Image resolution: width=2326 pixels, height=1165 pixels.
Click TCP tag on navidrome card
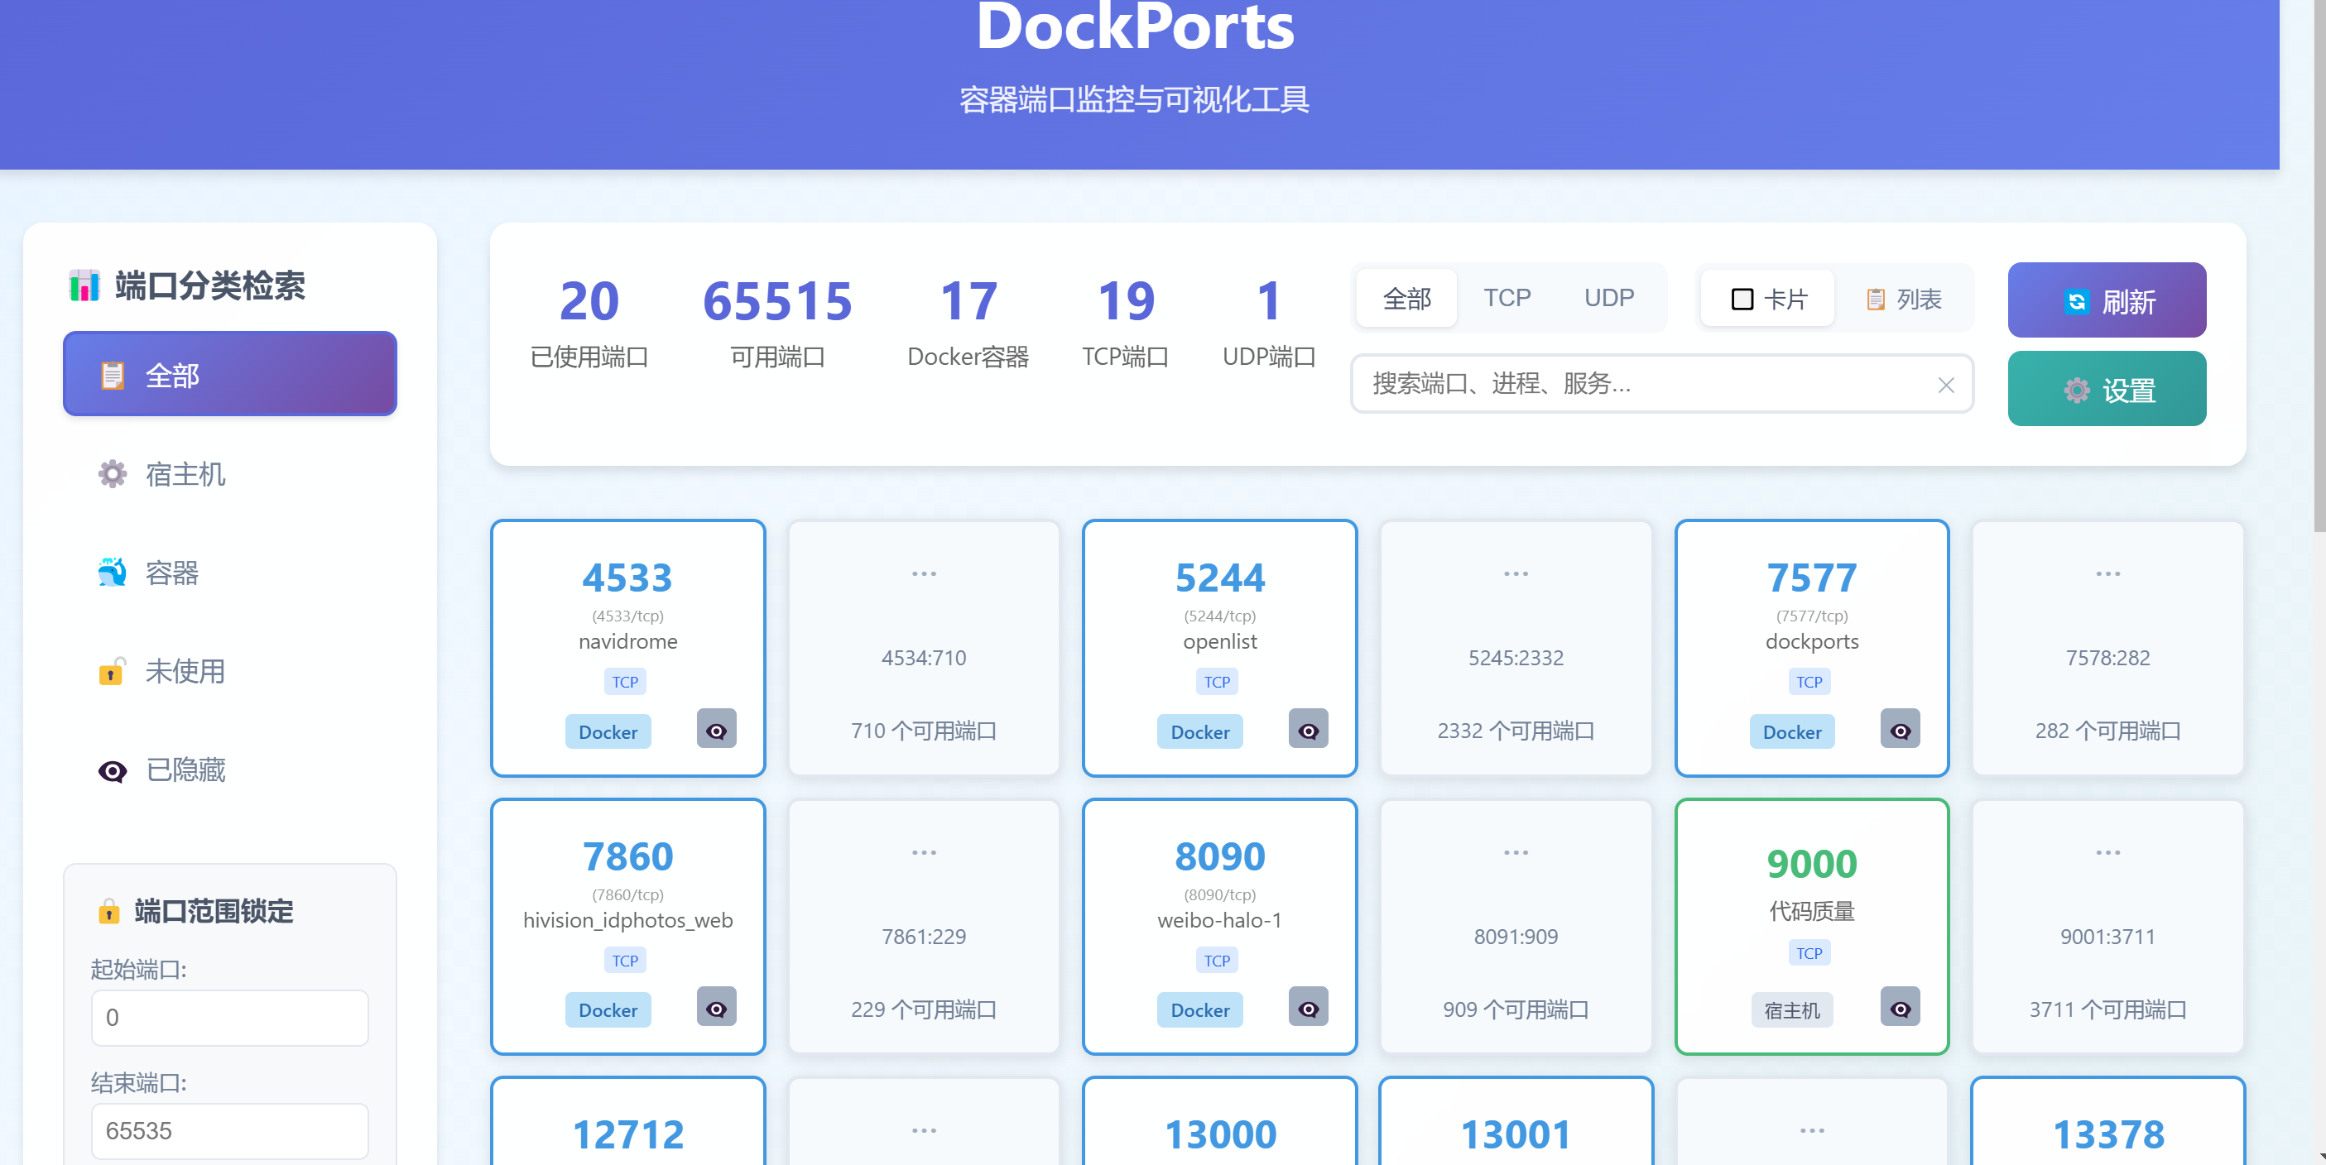click(x=625, y=681)
